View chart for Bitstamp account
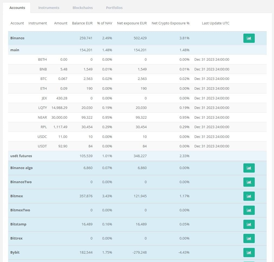 coord(249,224)
